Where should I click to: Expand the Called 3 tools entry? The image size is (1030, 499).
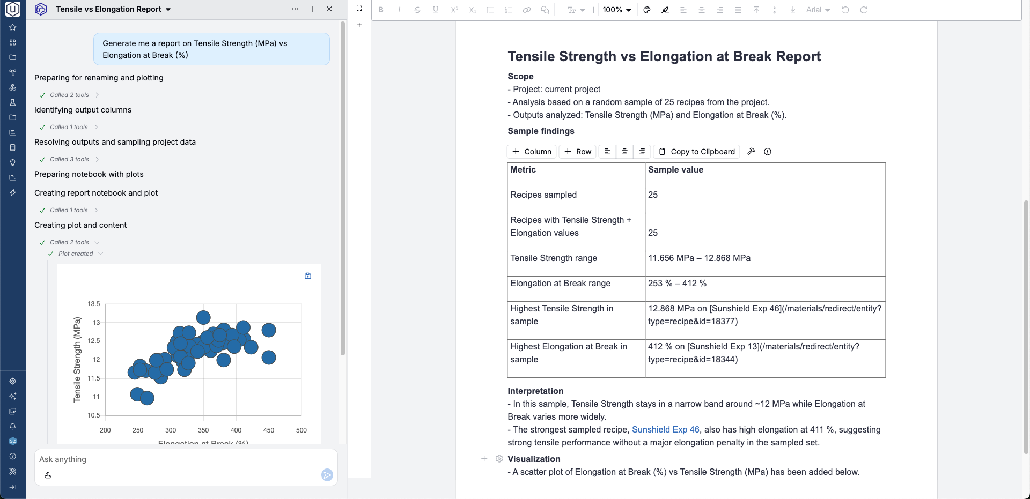click(x=69, y=159)
